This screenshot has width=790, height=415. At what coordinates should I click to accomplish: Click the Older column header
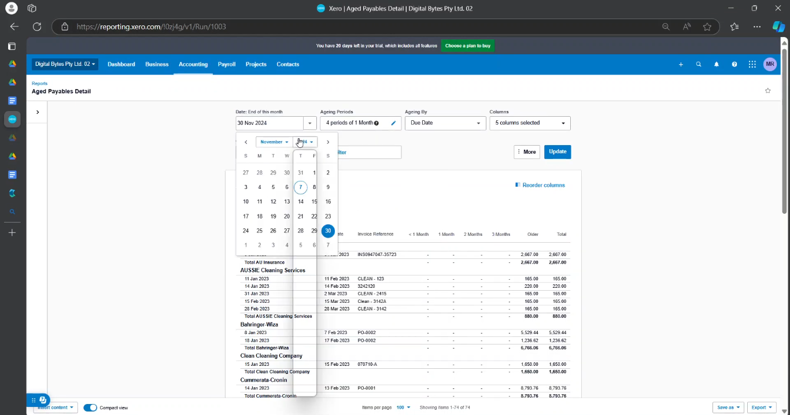[x=533, y=235]
